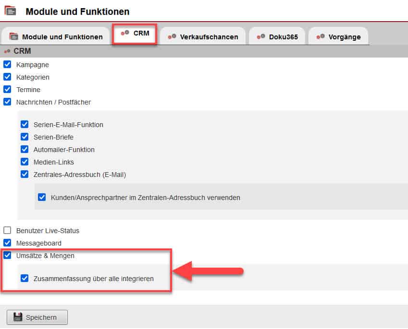Click the module icon beside the page title

tap(10, 11)
